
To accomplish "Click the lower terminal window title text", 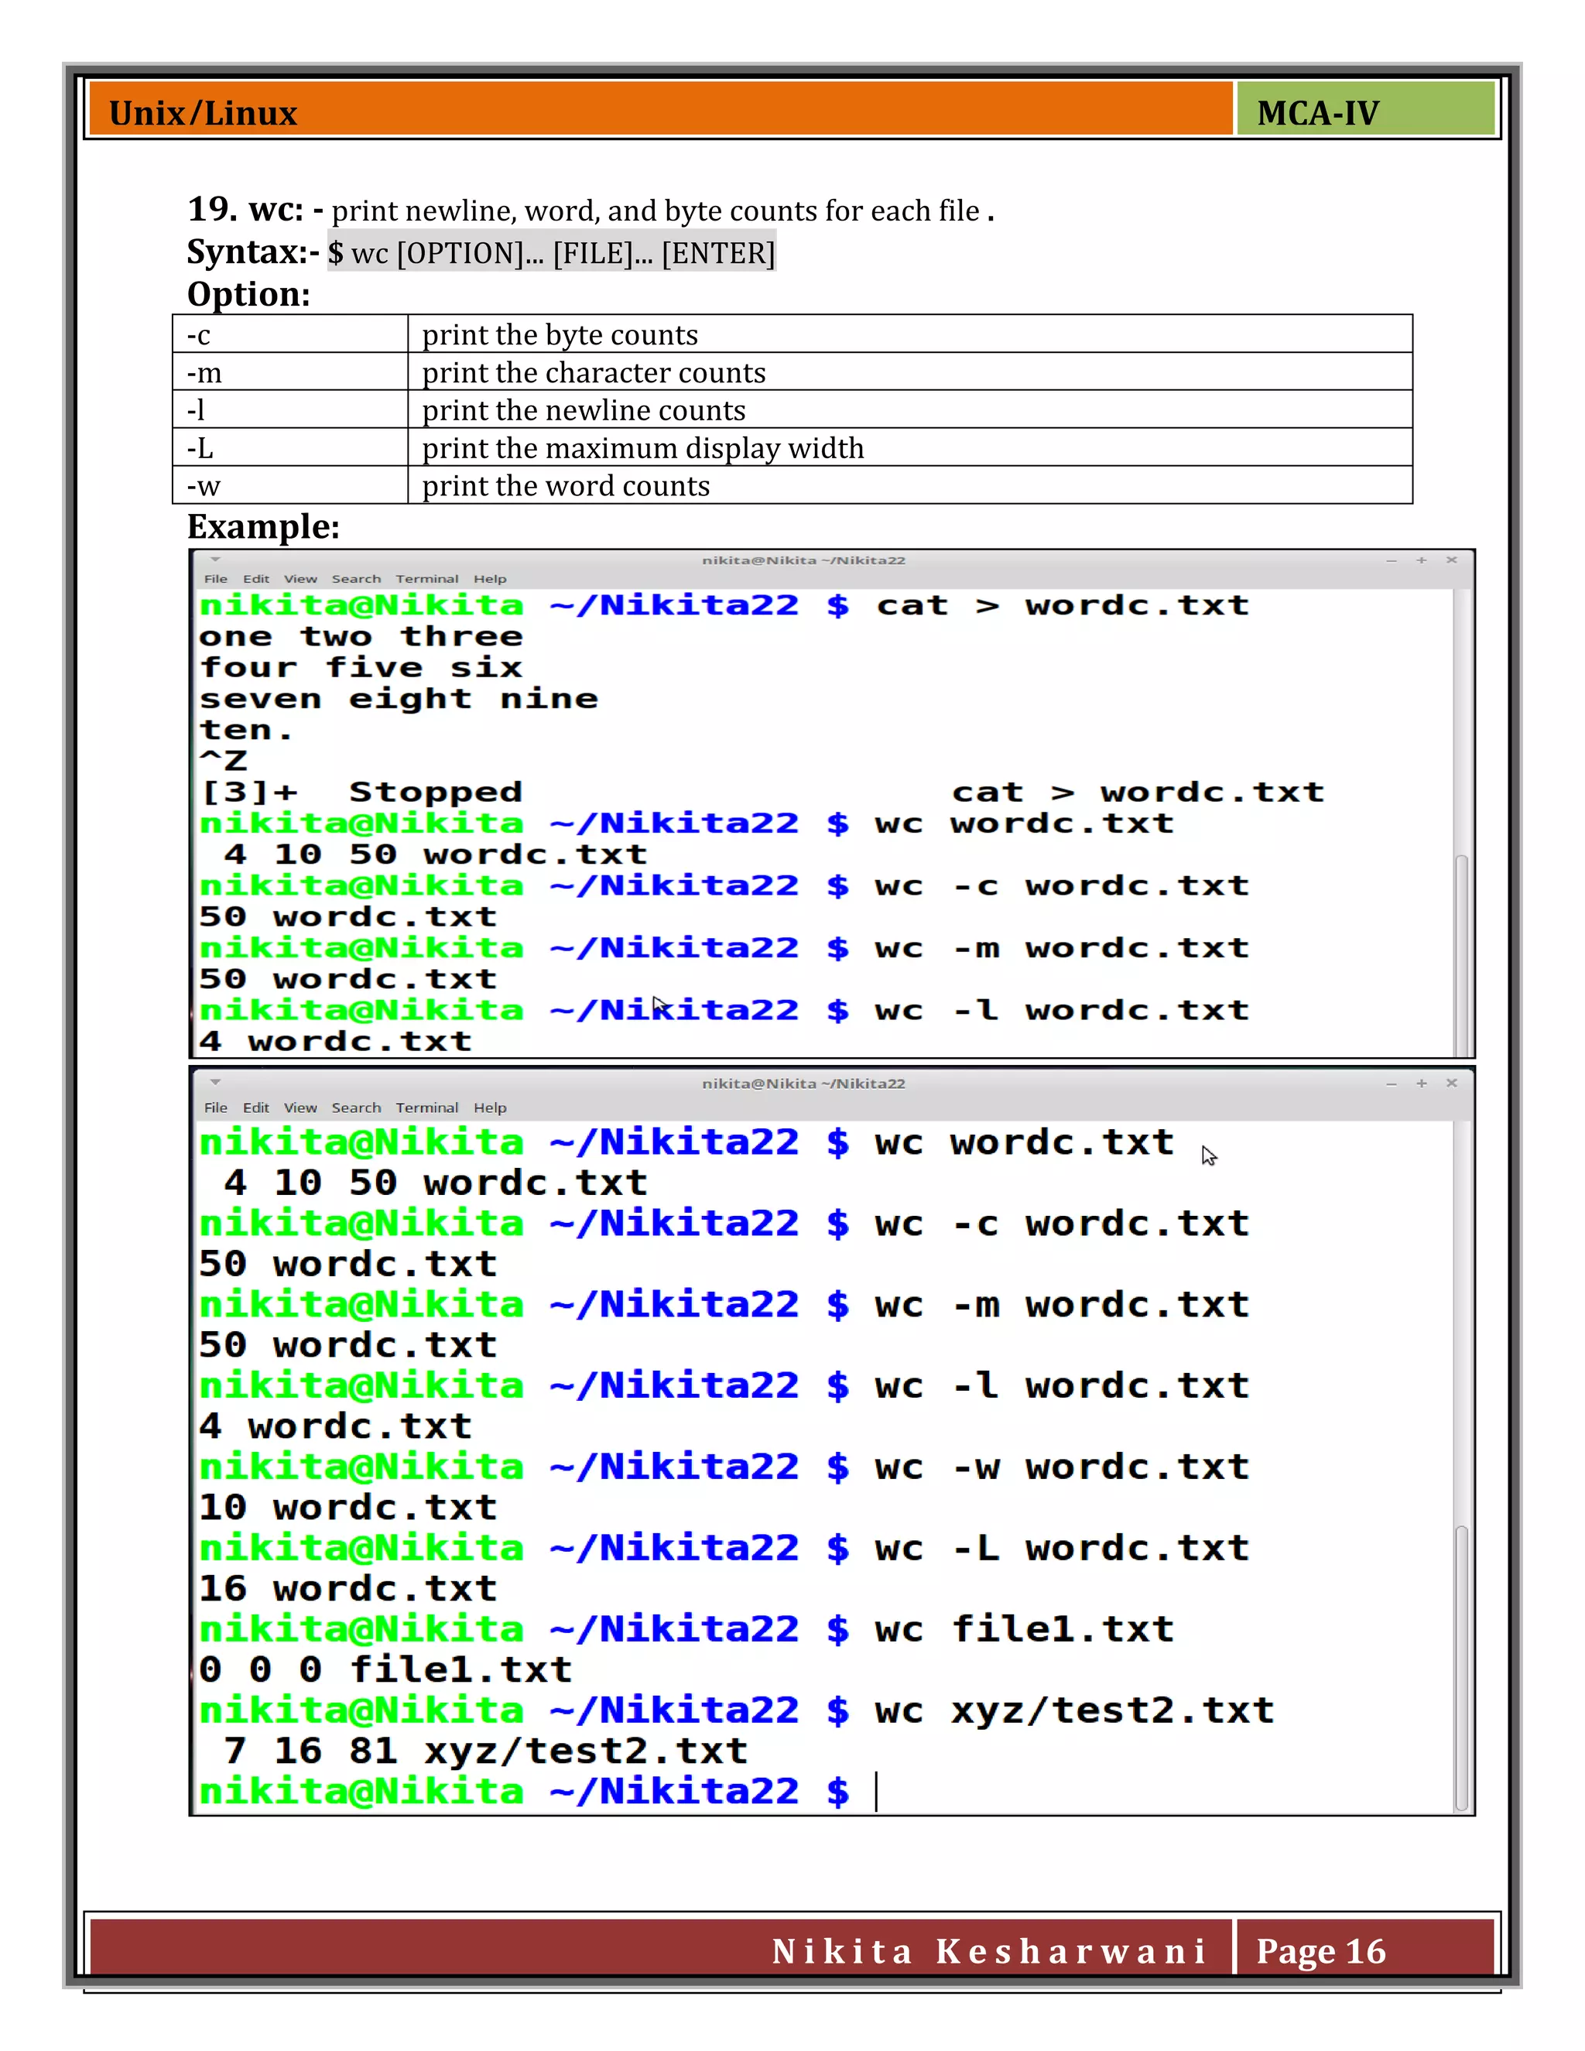I will click(x=804, y=1084).
